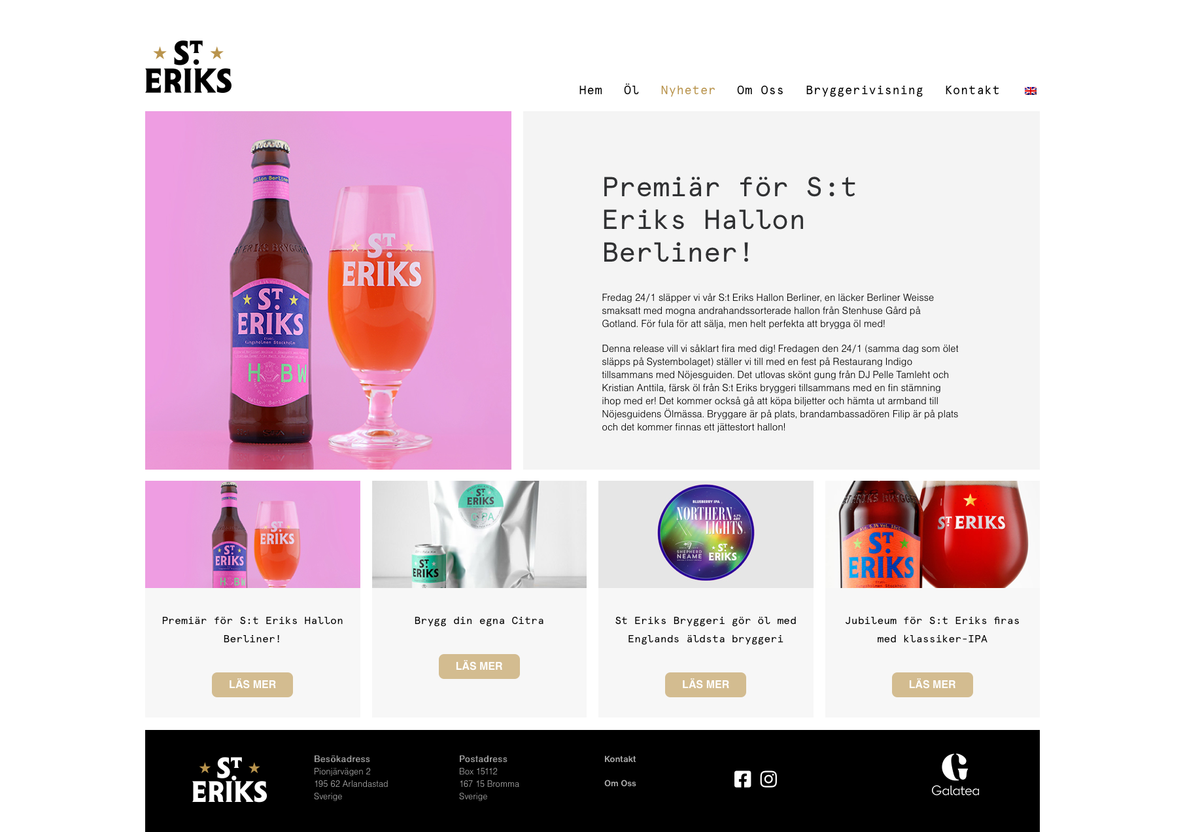Select the Nyheter navigation item
The width and height of the screenshot is (1185, 832).
point(688,90)
